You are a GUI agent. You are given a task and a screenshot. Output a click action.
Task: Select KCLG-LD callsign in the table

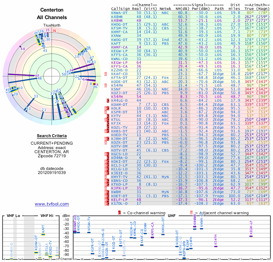pyautogui.click(x=119, y=169)
